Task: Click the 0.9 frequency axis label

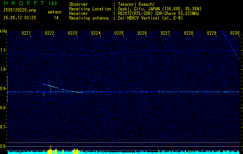Action: coord(3,89)
